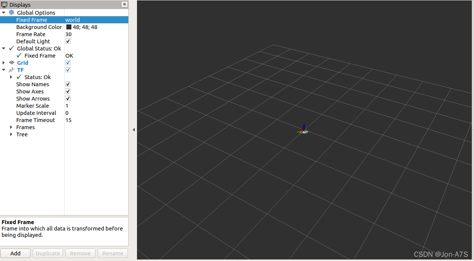
Task: Click the Rename button
Action: pos(113,253)
